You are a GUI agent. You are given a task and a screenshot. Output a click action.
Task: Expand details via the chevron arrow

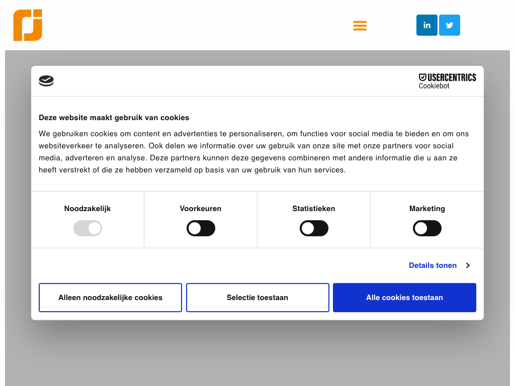[x=468, y=265]
